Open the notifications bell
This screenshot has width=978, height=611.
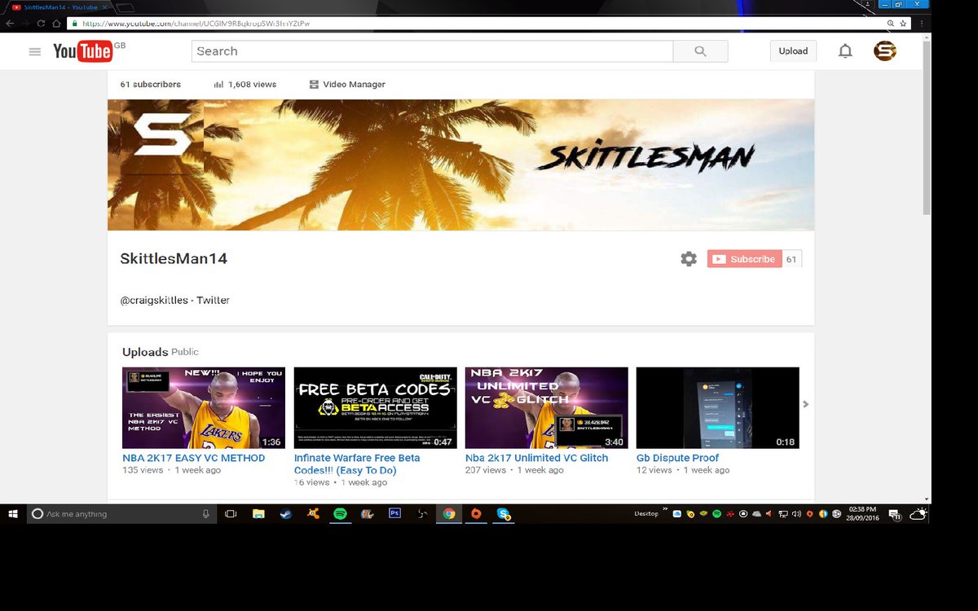coord(845,51)
